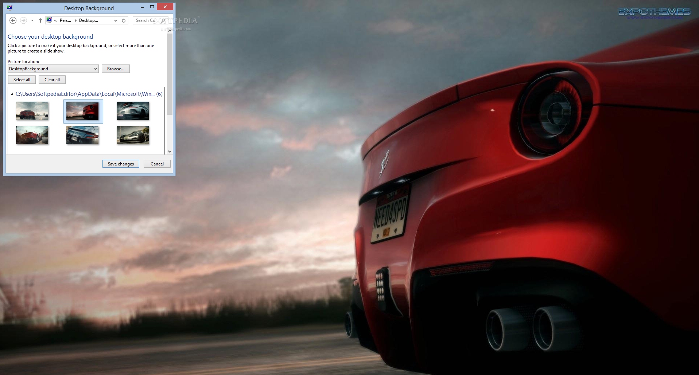Viewport: 699px width, 375px height.
Task: Click the Browse... button
Action: click(116, 69)
